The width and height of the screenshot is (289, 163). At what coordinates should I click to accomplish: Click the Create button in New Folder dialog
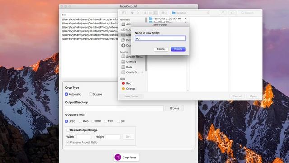coord(178,49)
